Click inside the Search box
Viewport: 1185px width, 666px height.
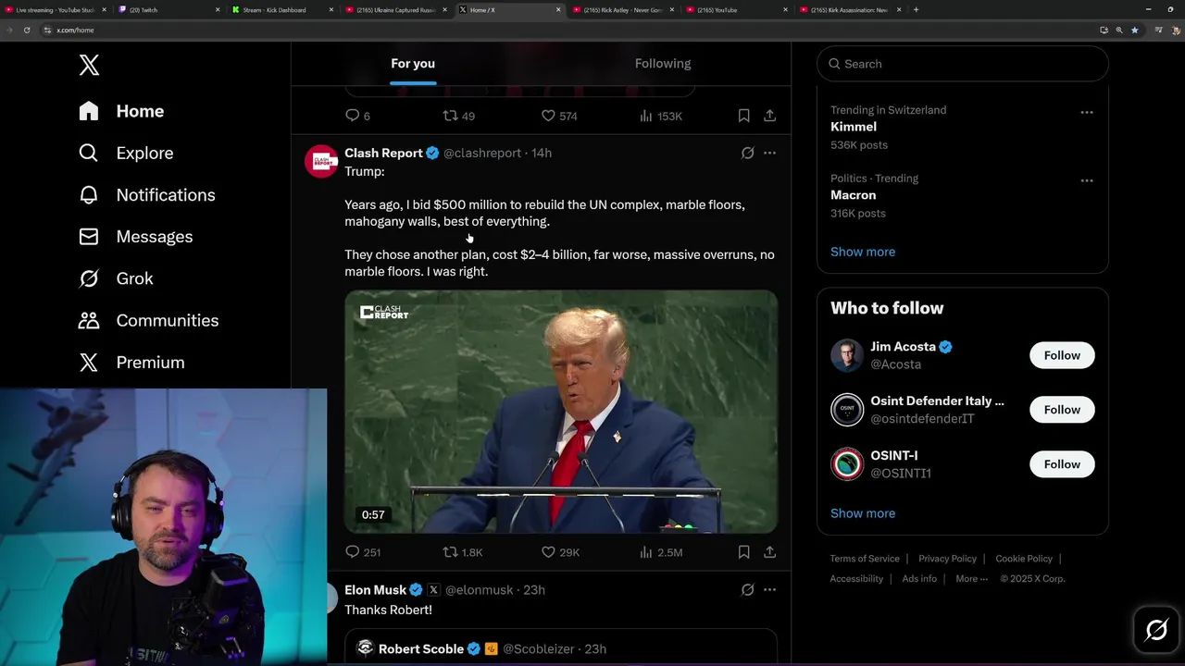coord(962,64)
